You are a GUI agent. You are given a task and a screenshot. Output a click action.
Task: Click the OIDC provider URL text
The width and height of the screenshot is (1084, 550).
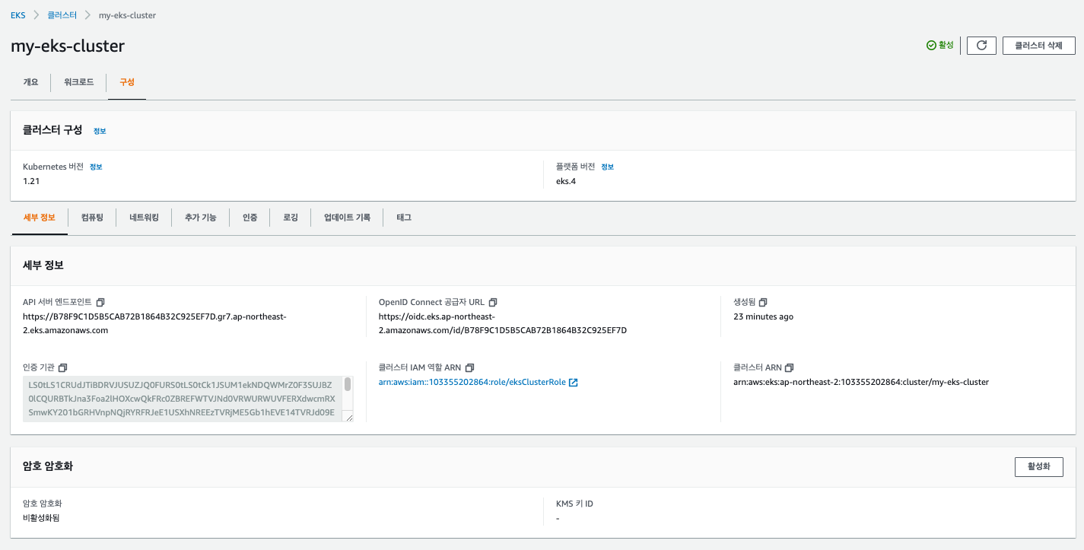pyautogui.click(x=503, y=323)
